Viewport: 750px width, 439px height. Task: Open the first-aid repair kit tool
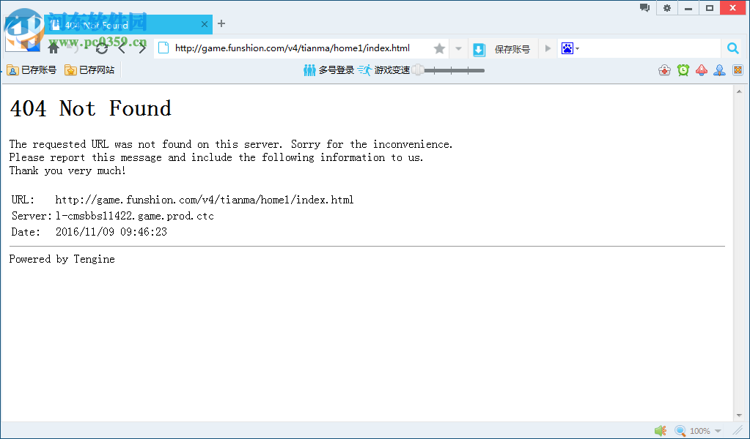pyautogui.click(x=664, y=71)
